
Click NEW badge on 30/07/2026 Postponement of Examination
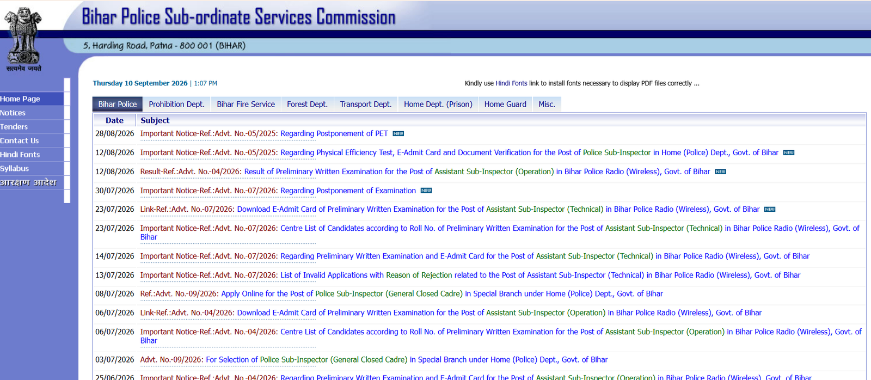point(426,191)
